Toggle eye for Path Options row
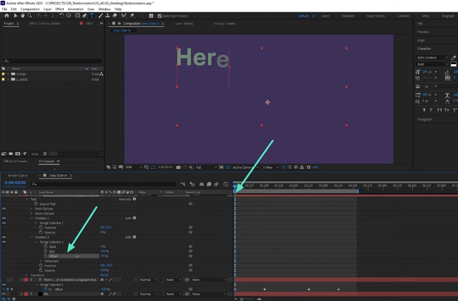 (x=4, y=209)
